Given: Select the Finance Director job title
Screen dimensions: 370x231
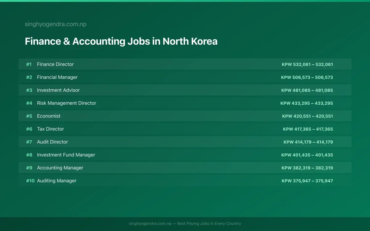Looking at the screenshot, I should pyautogui.click(x=55, y=64).
